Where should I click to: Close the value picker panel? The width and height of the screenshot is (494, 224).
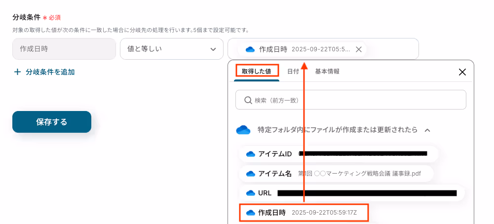(x=462, y=72)
